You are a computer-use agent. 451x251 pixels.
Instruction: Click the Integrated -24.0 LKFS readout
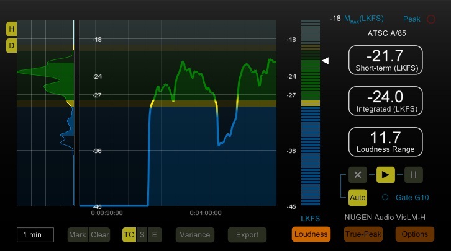386,101
